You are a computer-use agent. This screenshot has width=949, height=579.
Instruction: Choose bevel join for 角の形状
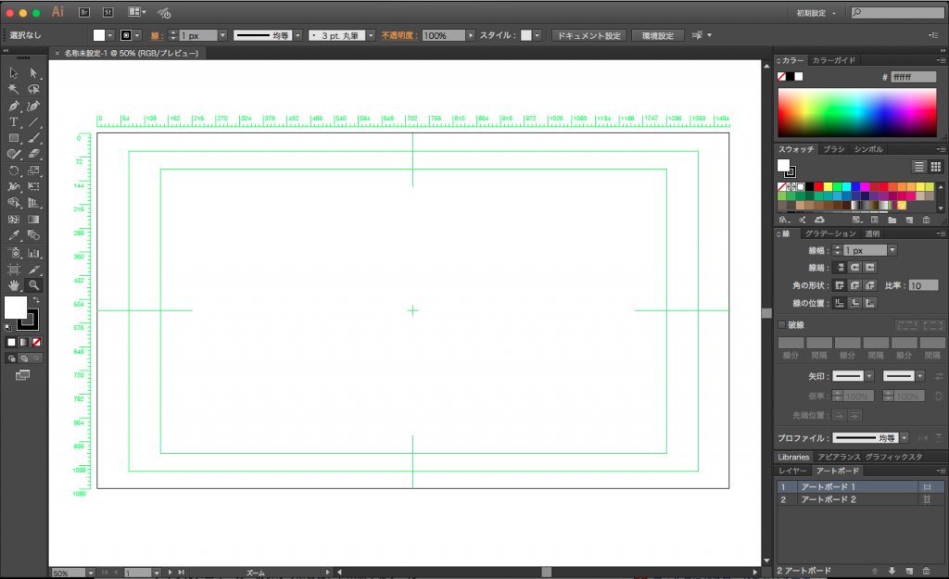tap(869, 285)
